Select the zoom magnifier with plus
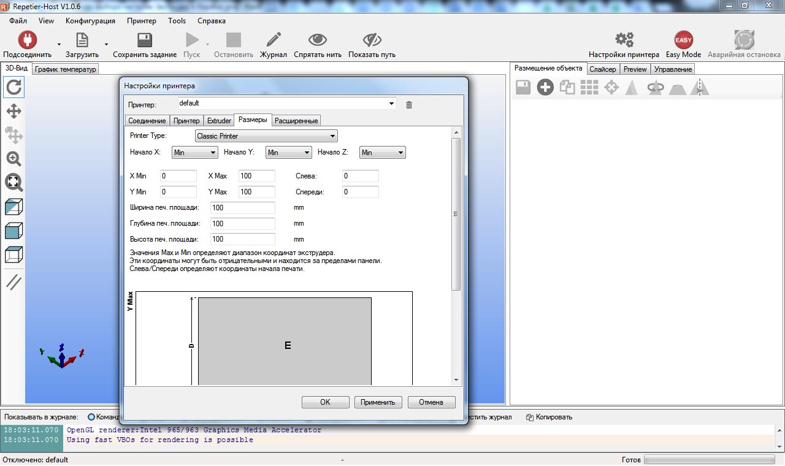 (x=13, y=159)
